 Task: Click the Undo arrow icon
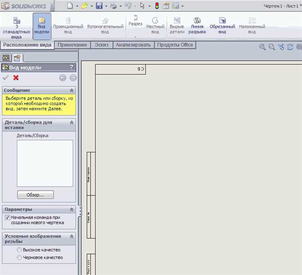128,6
